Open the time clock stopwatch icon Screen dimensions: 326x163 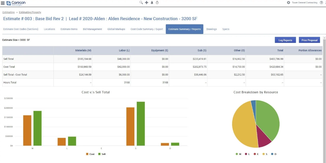coord(157,3)
